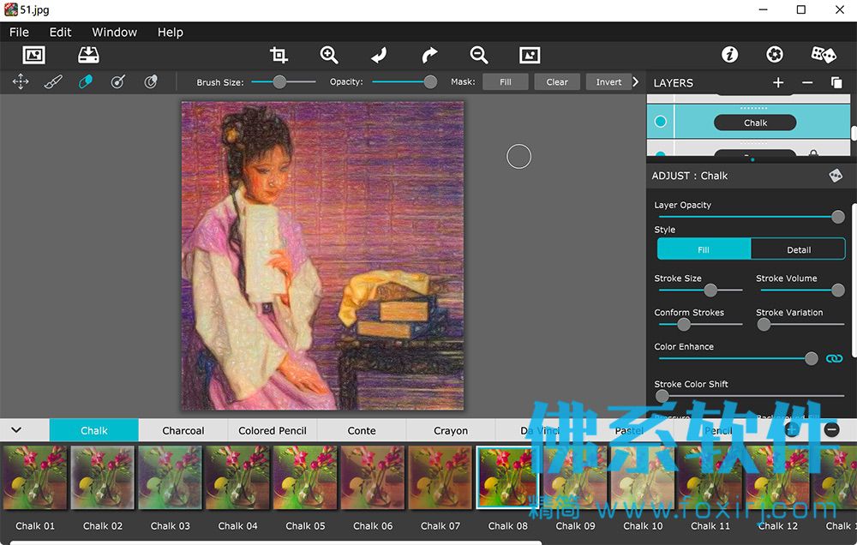Open the Edit menu
857x545 pixels.
tap(60, 33)
